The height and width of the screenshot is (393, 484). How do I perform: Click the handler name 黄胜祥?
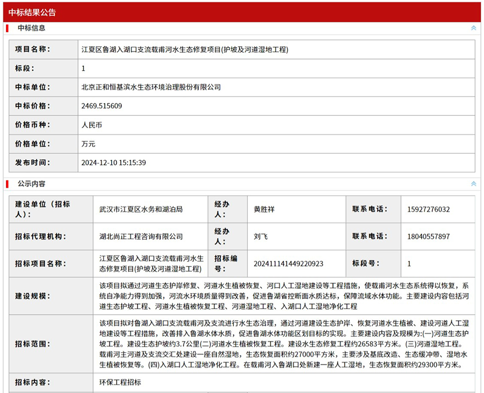click(264, 209)
